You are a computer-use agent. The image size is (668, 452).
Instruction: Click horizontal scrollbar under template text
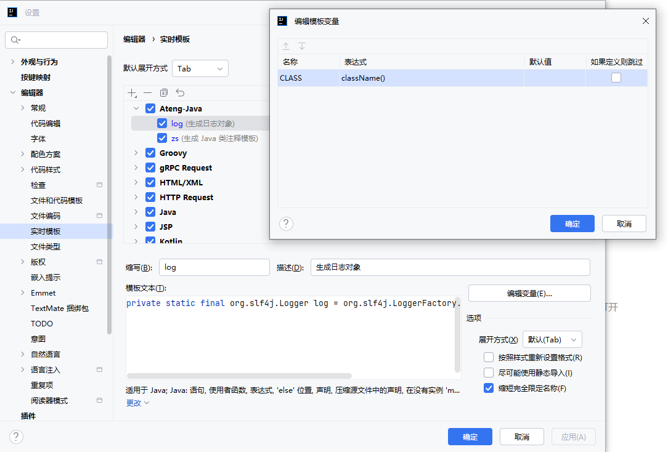pyautogui.click(x=240, y=376)
